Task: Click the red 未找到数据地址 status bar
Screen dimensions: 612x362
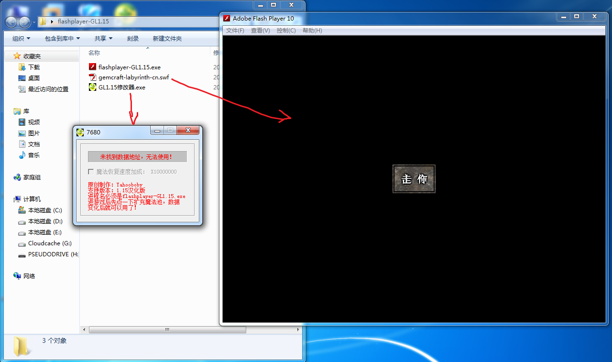Action: click(x=137, y=157)
